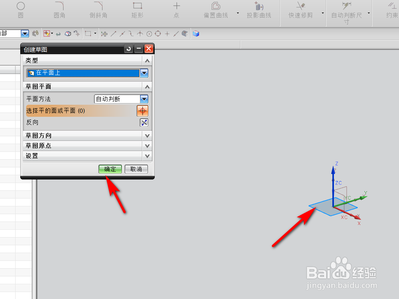Select the Circle (圆) sketch tool
399x299 pixels.
click(x=21, y=10)
